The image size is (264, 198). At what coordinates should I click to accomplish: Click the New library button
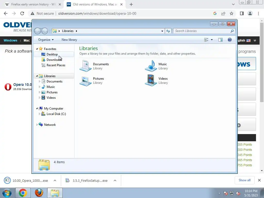[x=69, y=40]
